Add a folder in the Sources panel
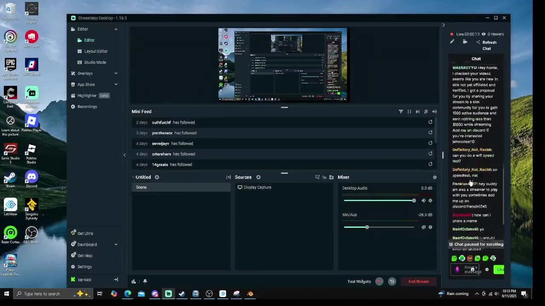Image resolution: width=545 pixels, height=306 pixels. click(331, 177)
